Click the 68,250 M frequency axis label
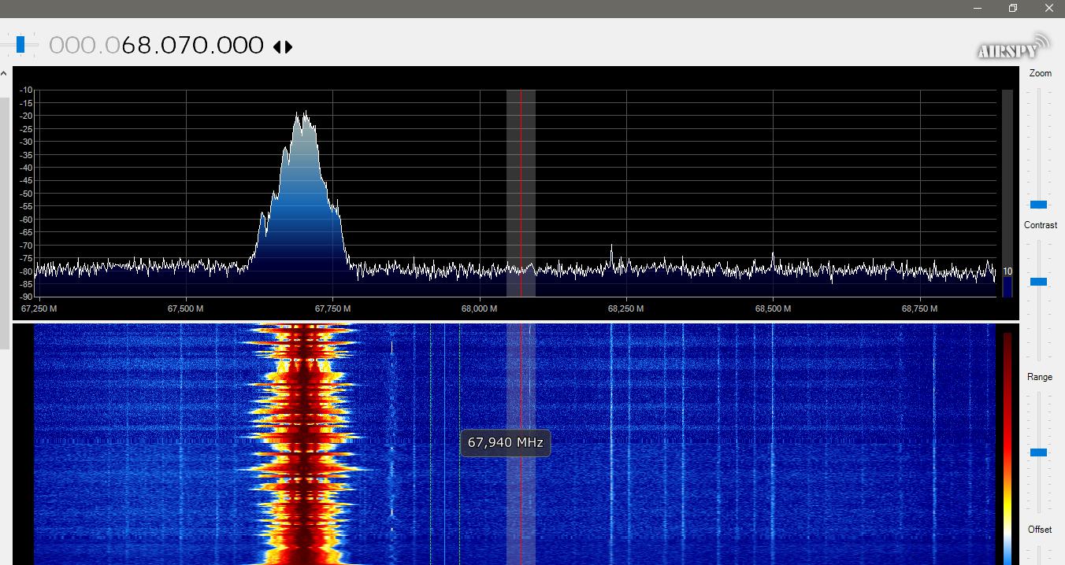1065x565 pixels. 625,308
